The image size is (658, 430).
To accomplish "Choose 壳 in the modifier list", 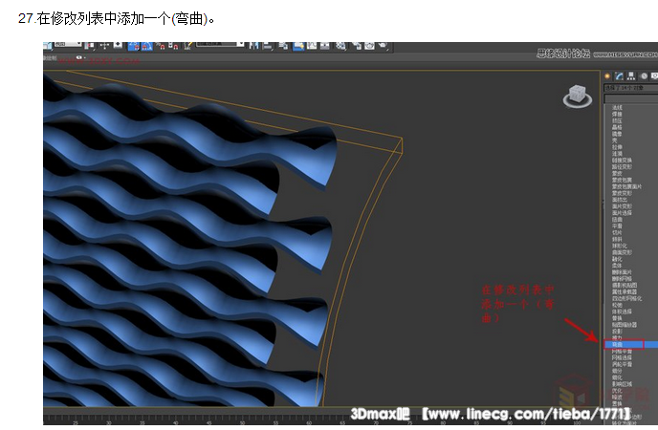I will click(x=615, y=140).
